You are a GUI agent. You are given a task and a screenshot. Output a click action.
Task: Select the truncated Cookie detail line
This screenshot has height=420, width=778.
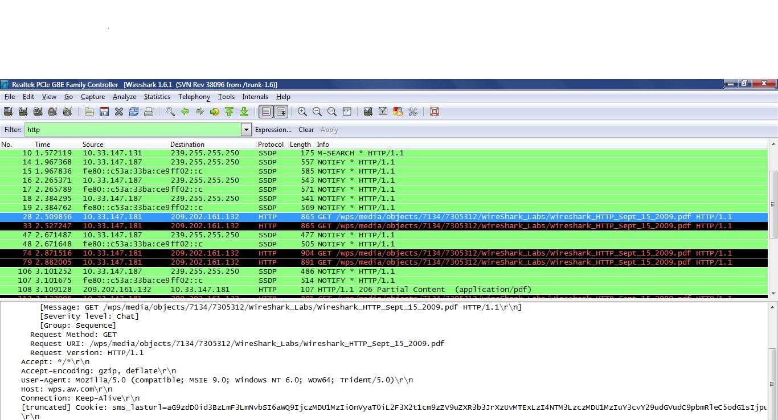point(394,407)
